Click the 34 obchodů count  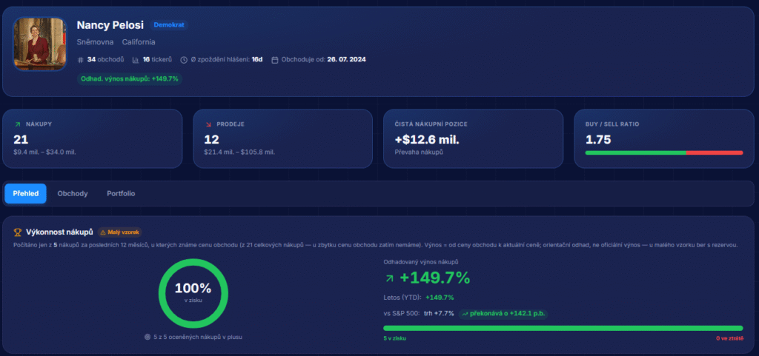pos(105,60)
